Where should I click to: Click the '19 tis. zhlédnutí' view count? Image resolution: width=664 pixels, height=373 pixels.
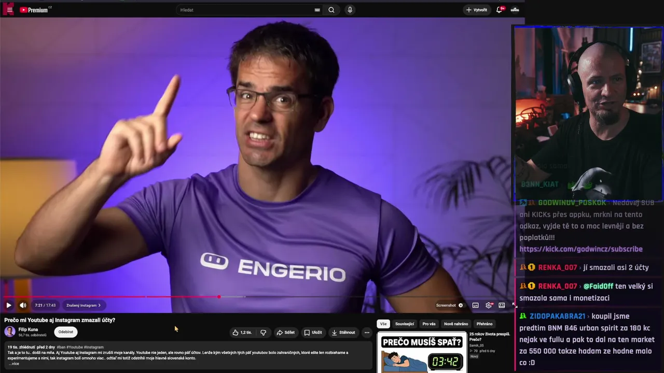click(21, 347)
